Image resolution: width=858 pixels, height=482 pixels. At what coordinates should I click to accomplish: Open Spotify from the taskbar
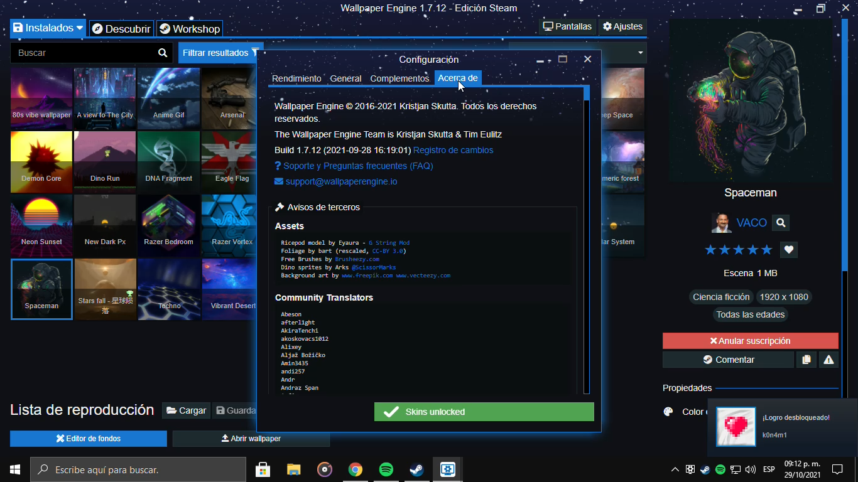pos(386,469)
